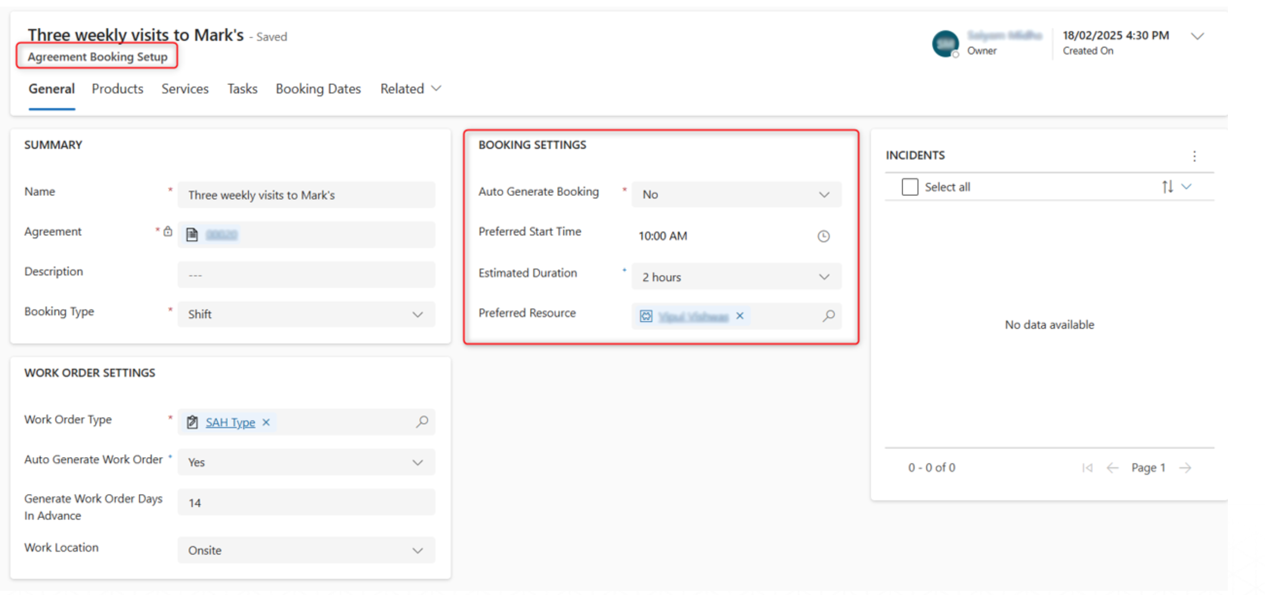Viewport: 1265px width, 595px height.
Task: Click the Preferred Start Time clock icon
Action: (x=823, y=236)
